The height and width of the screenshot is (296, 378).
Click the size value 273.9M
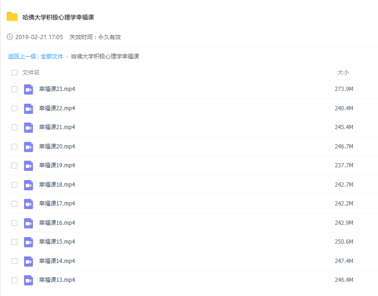[344, 89]
